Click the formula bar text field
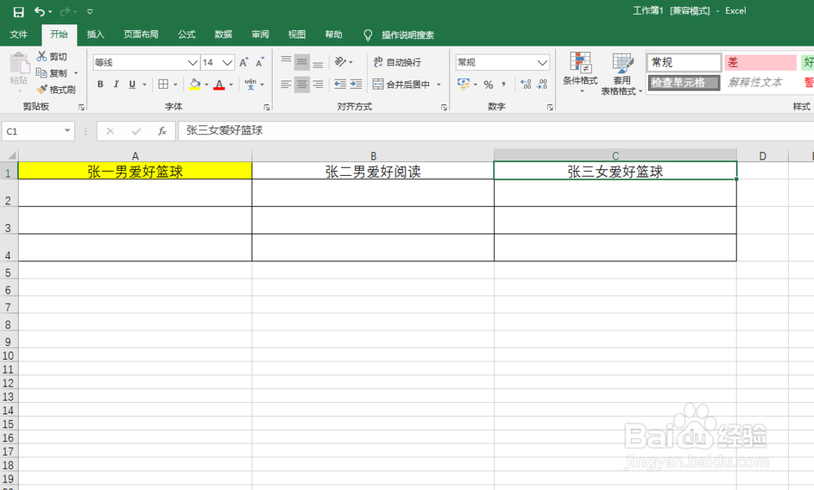Viewport: 814px width, 490px height. click(496, 131)
